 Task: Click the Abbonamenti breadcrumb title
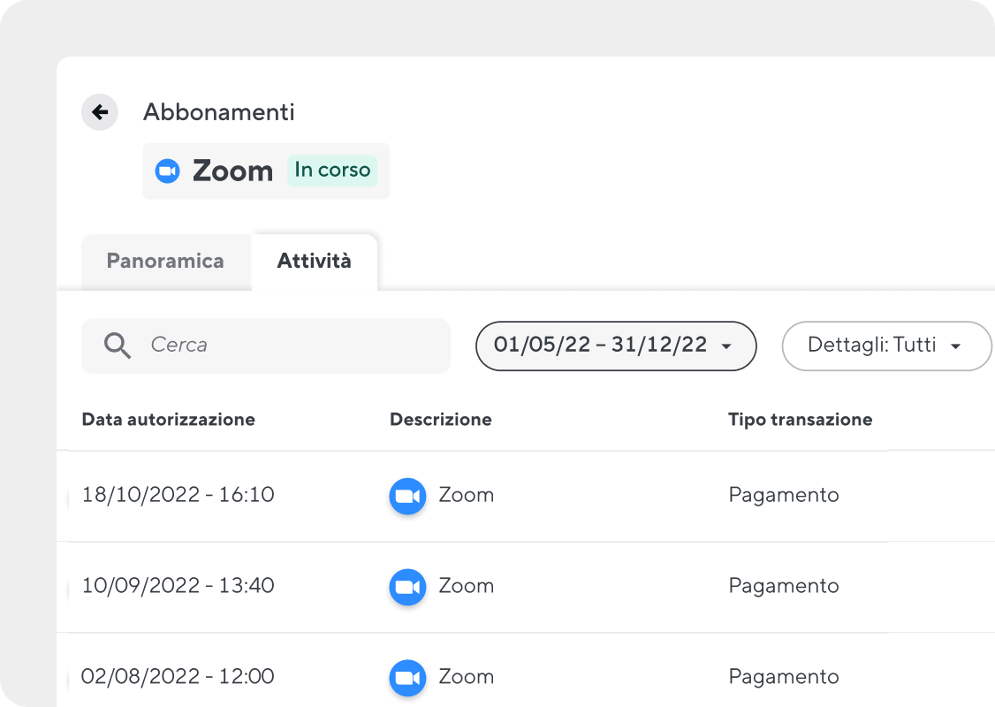[x=219, y=112]
